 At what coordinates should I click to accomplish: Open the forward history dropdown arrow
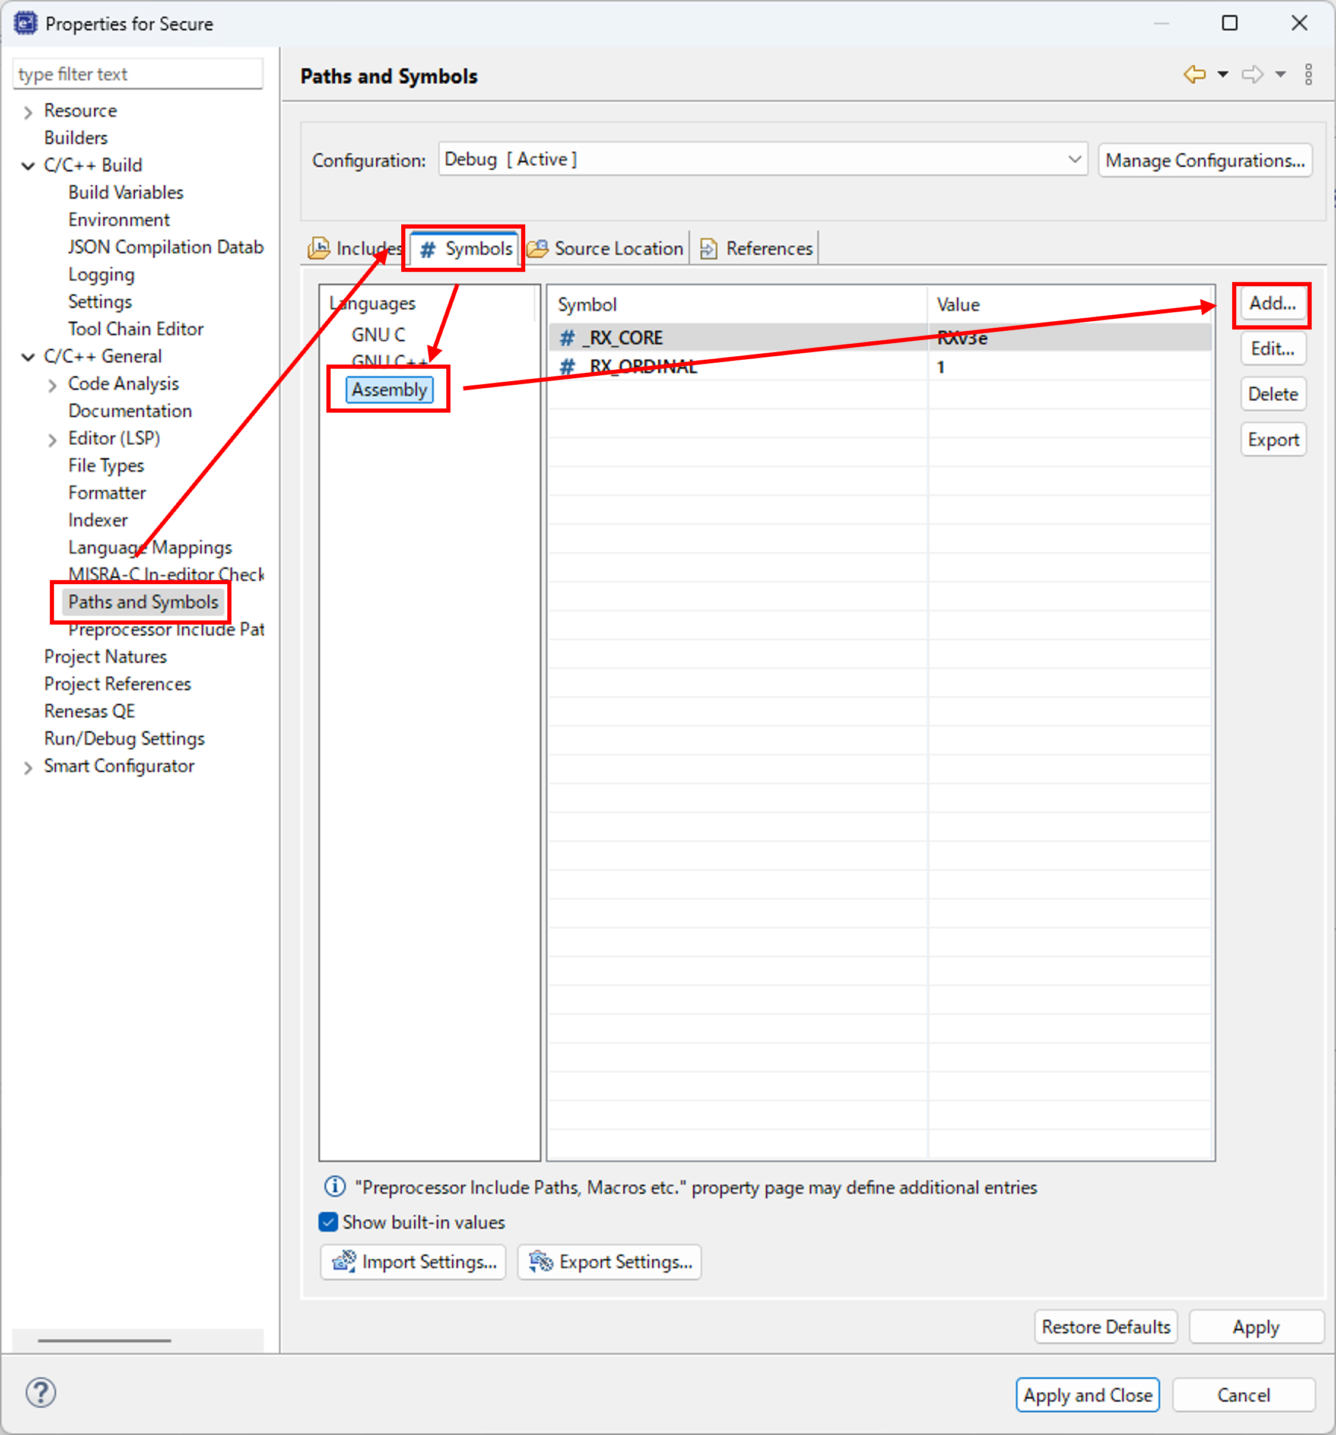point(1280,74)
